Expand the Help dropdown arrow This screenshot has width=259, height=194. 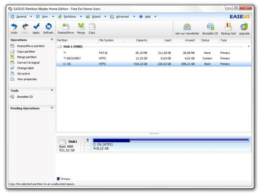[x=155, y=17]
